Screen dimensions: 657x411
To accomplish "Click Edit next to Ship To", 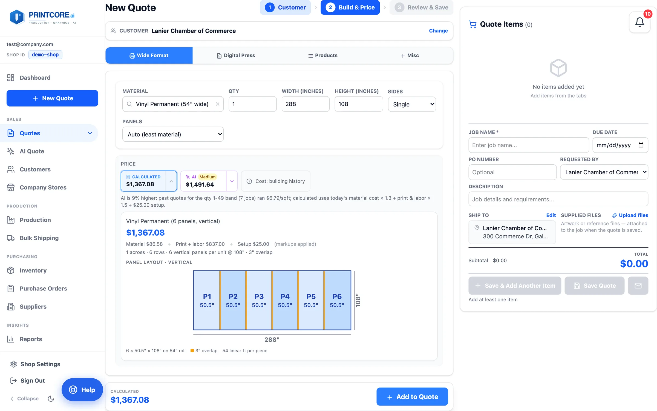I will (x=551, y=215).
